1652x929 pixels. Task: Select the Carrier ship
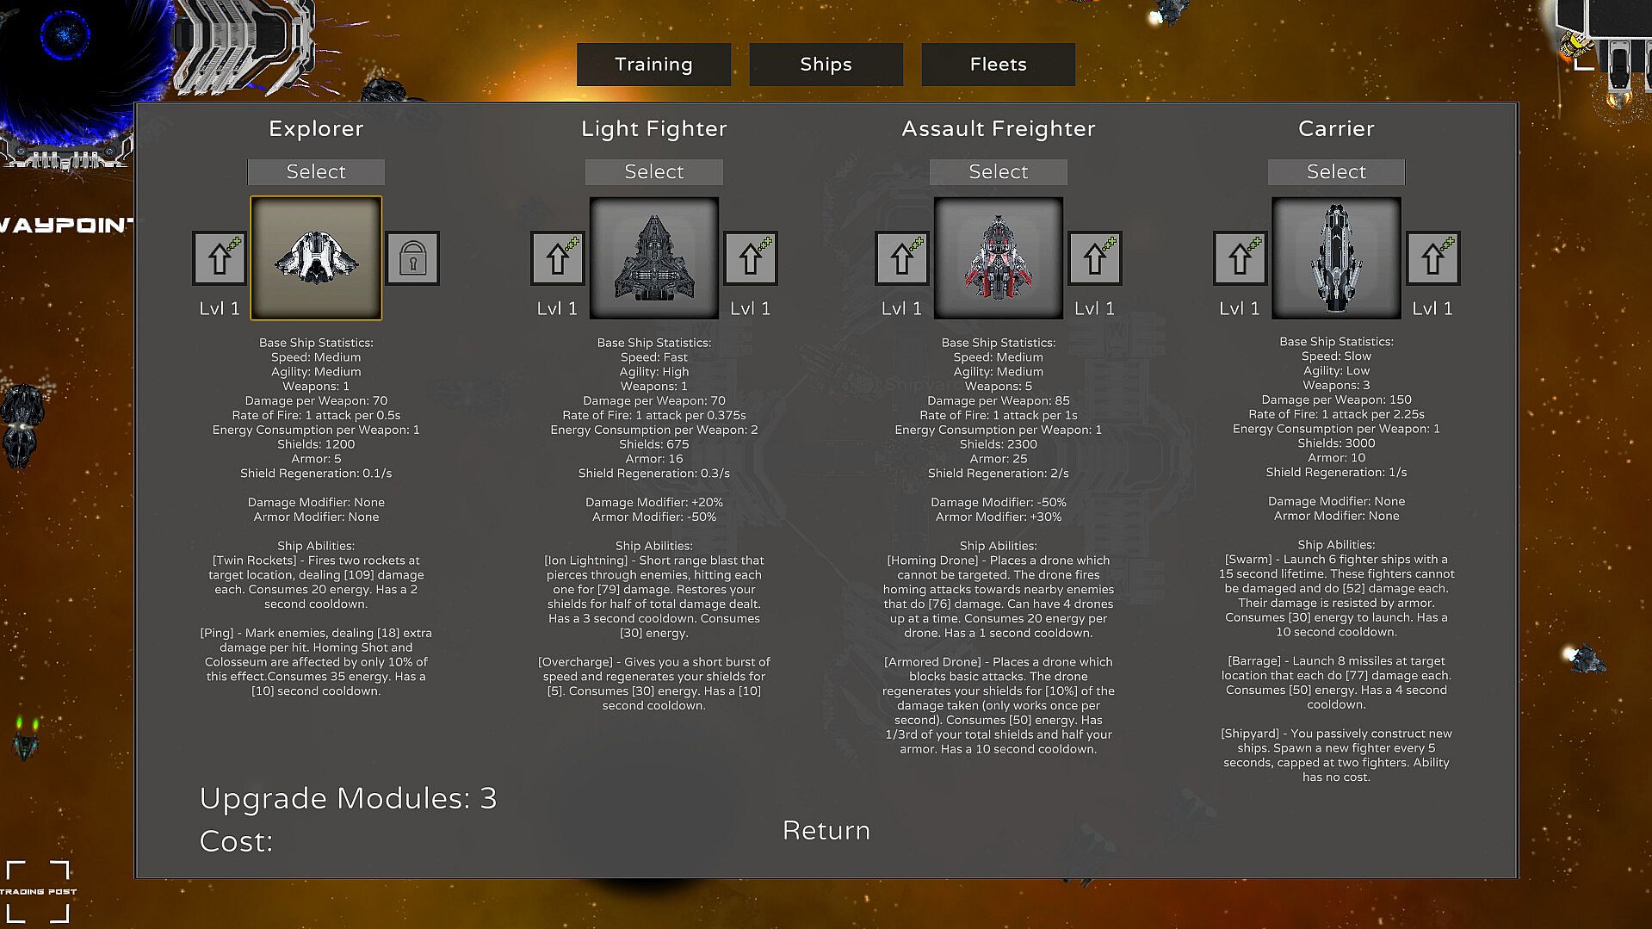click(1336, 171)
